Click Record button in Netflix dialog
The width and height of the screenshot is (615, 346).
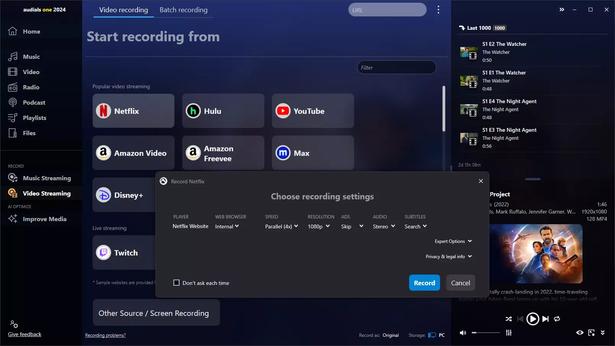coord(424,283)
